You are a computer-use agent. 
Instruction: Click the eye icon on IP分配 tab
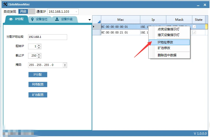[x=11, y=19]
